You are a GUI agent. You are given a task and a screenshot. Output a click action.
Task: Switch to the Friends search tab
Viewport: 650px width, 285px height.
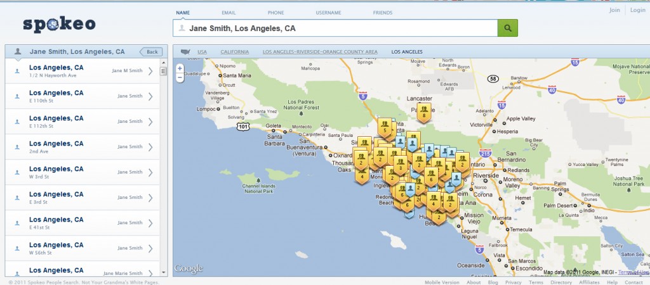click(383, 13)
